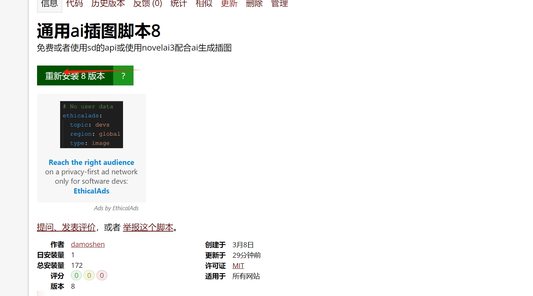The height and width of the screenshot is (296, 533).
Task: Select the 更新 tab
Action: pos(229,4)
